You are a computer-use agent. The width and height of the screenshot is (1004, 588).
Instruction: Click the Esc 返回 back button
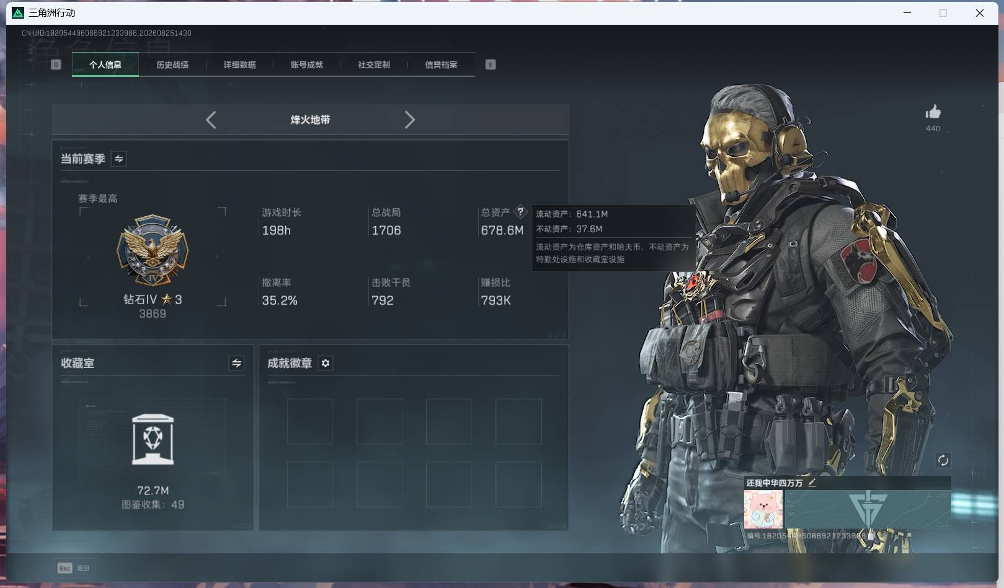click(73, 568)
